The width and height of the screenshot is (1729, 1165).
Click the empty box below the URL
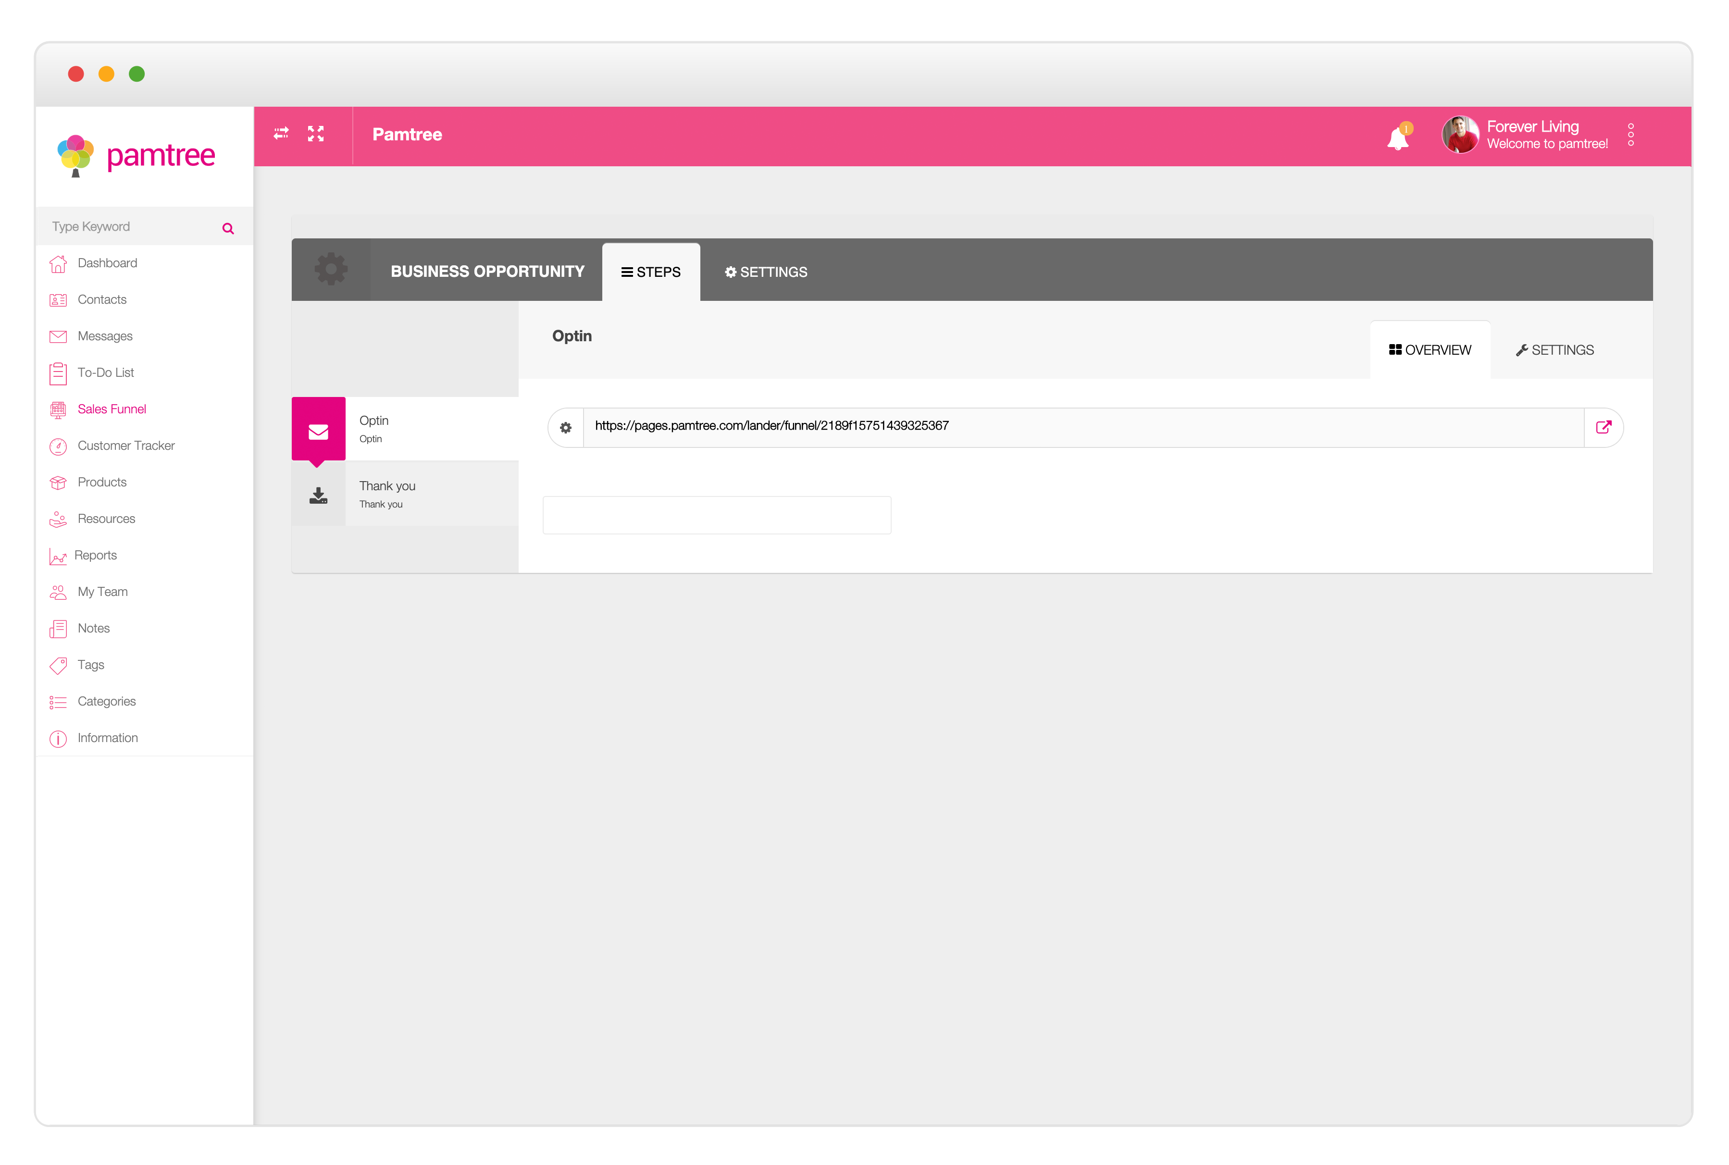[717, 515]
